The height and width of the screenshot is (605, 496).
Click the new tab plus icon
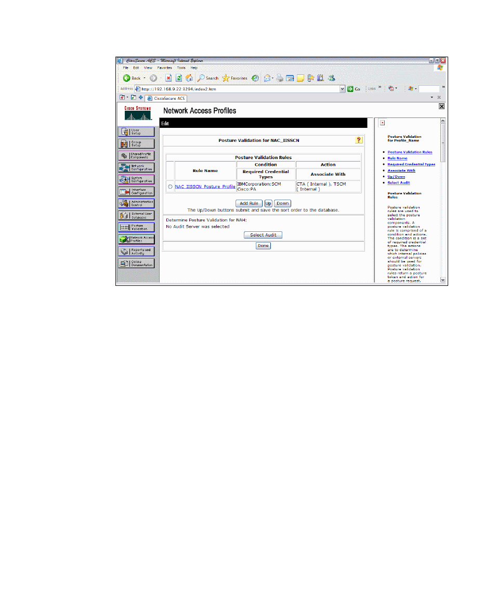141,98
